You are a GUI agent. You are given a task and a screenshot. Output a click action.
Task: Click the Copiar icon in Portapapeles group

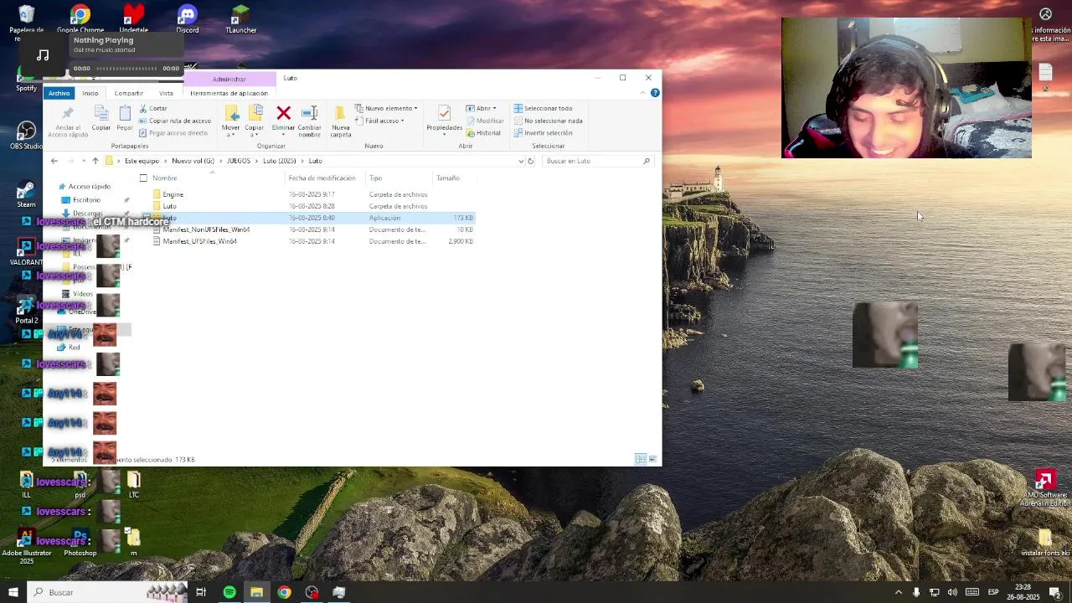point(100,114)
